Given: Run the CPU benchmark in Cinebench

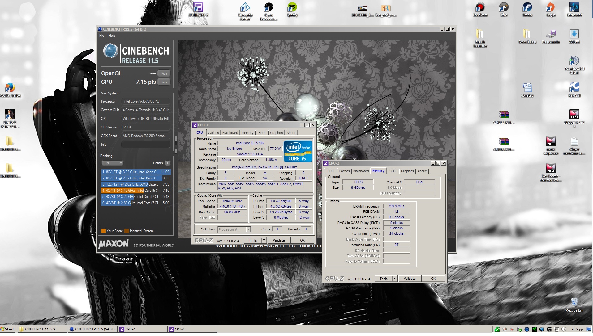Looking at the screenshot, I should click(x=164, y=82).
